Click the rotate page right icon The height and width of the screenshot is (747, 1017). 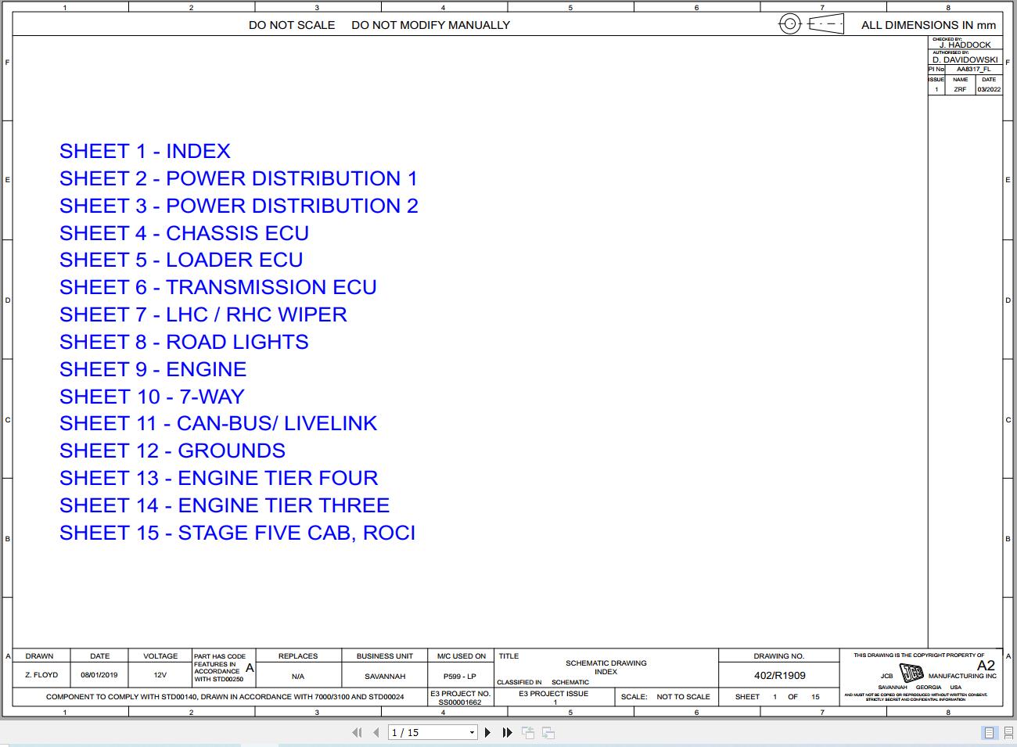pyautogui.click(x=548, y=732)
